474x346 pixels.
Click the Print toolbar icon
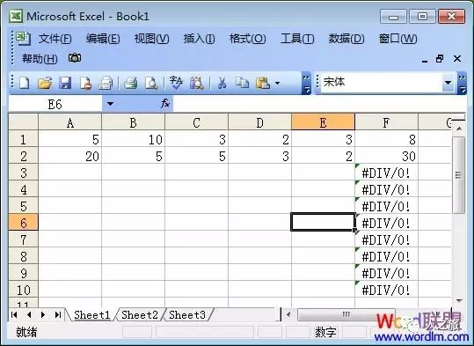(x=130, y=83)
